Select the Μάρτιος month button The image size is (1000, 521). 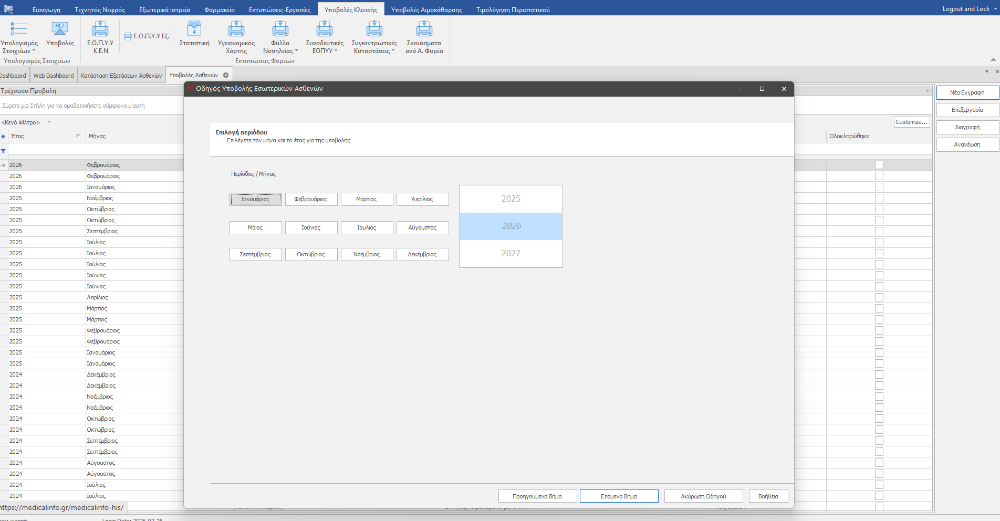point(367,199)
